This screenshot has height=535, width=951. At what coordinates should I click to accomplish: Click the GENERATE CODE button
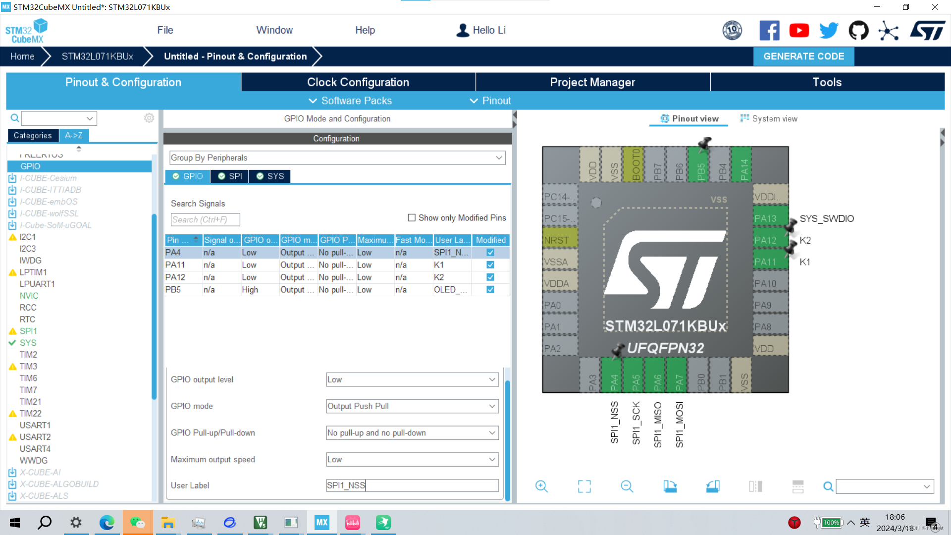[x=803, y=56]
